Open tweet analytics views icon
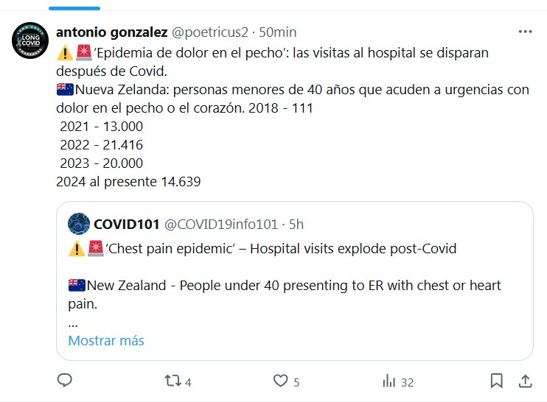547x402 pixels. point(389,381)
